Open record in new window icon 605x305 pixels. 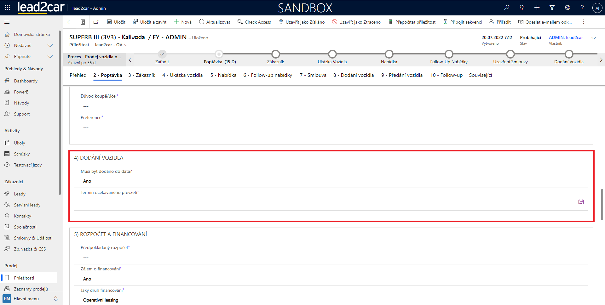(96, 22)
